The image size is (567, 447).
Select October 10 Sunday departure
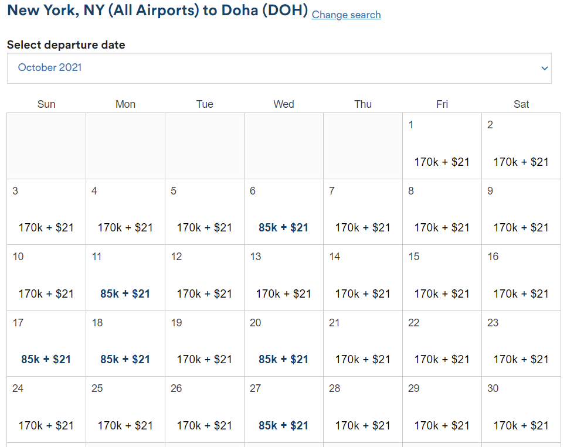(x=46, y=277)
